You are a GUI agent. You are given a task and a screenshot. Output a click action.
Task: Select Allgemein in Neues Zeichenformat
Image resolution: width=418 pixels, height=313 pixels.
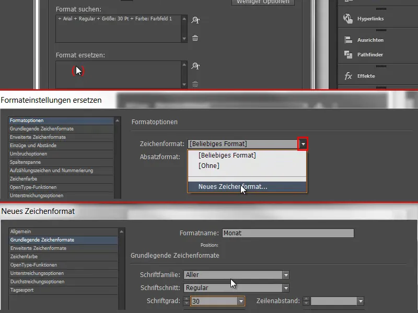click(x=63, y=232)
